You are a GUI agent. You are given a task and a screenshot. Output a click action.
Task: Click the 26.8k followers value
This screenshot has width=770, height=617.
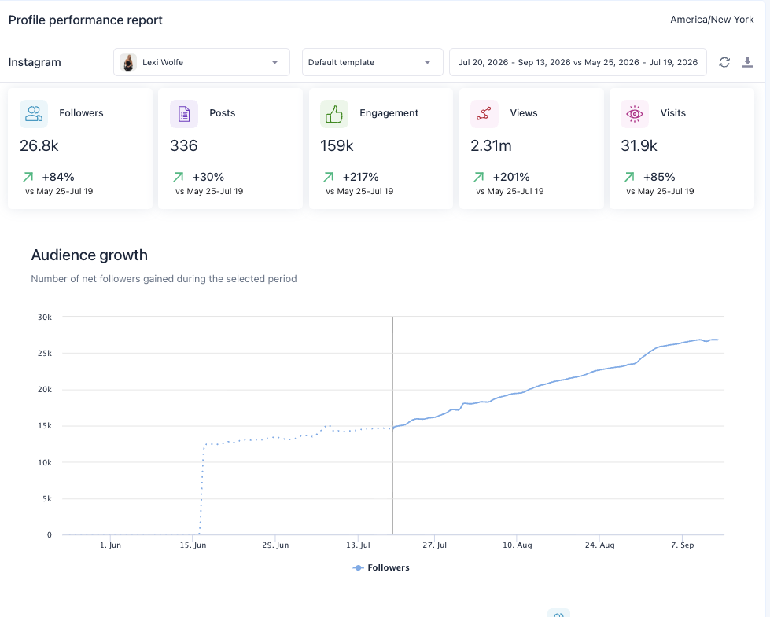point(39,145)
